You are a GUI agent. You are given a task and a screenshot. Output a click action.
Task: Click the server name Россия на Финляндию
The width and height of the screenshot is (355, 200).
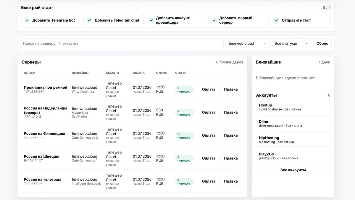(x=44, y=134)
